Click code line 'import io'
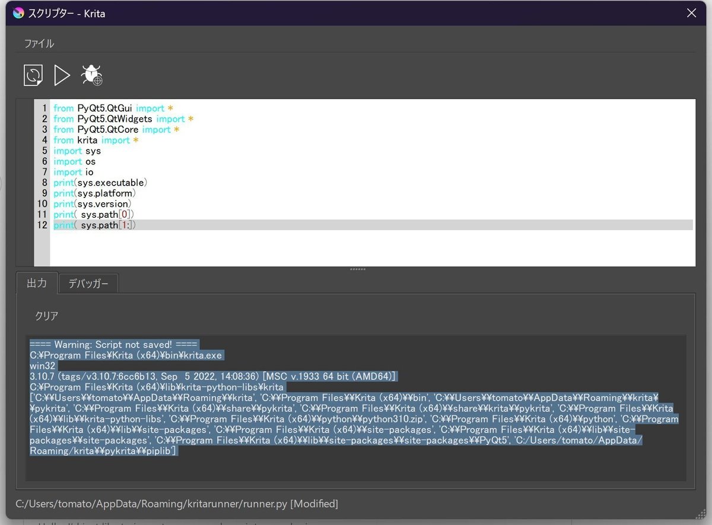Image resolution: width=712 pixels, height=525 pixels. [x=74, y=172]
